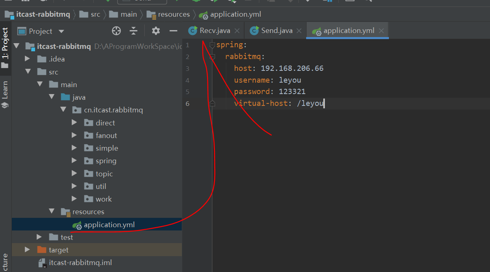Screen dimensions: 490x272
Task: Select util package in tree
Action: 101,186
